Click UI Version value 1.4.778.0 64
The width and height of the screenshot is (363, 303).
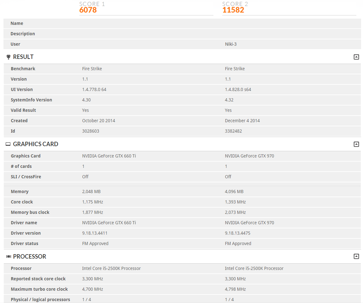(x=94, y=89)
